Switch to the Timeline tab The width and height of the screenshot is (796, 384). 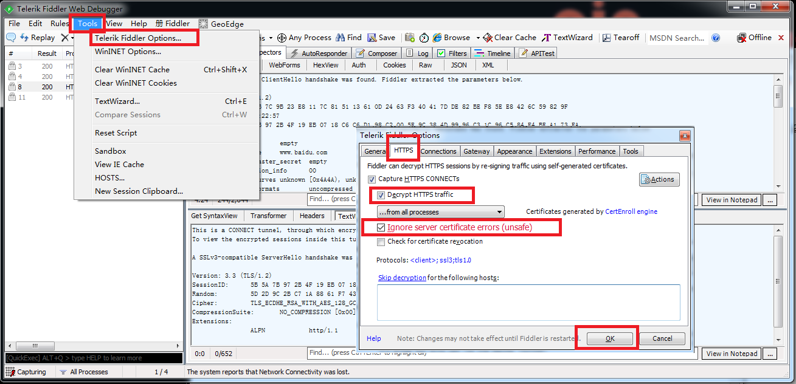493,53
